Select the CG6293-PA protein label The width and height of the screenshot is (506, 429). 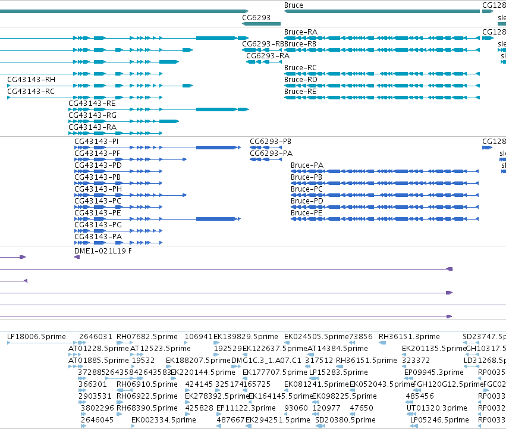(271, 154)
